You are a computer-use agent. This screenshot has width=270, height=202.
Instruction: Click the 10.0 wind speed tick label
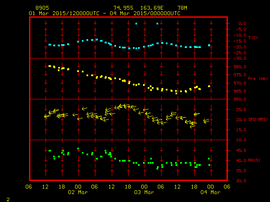tap(241, 140)
